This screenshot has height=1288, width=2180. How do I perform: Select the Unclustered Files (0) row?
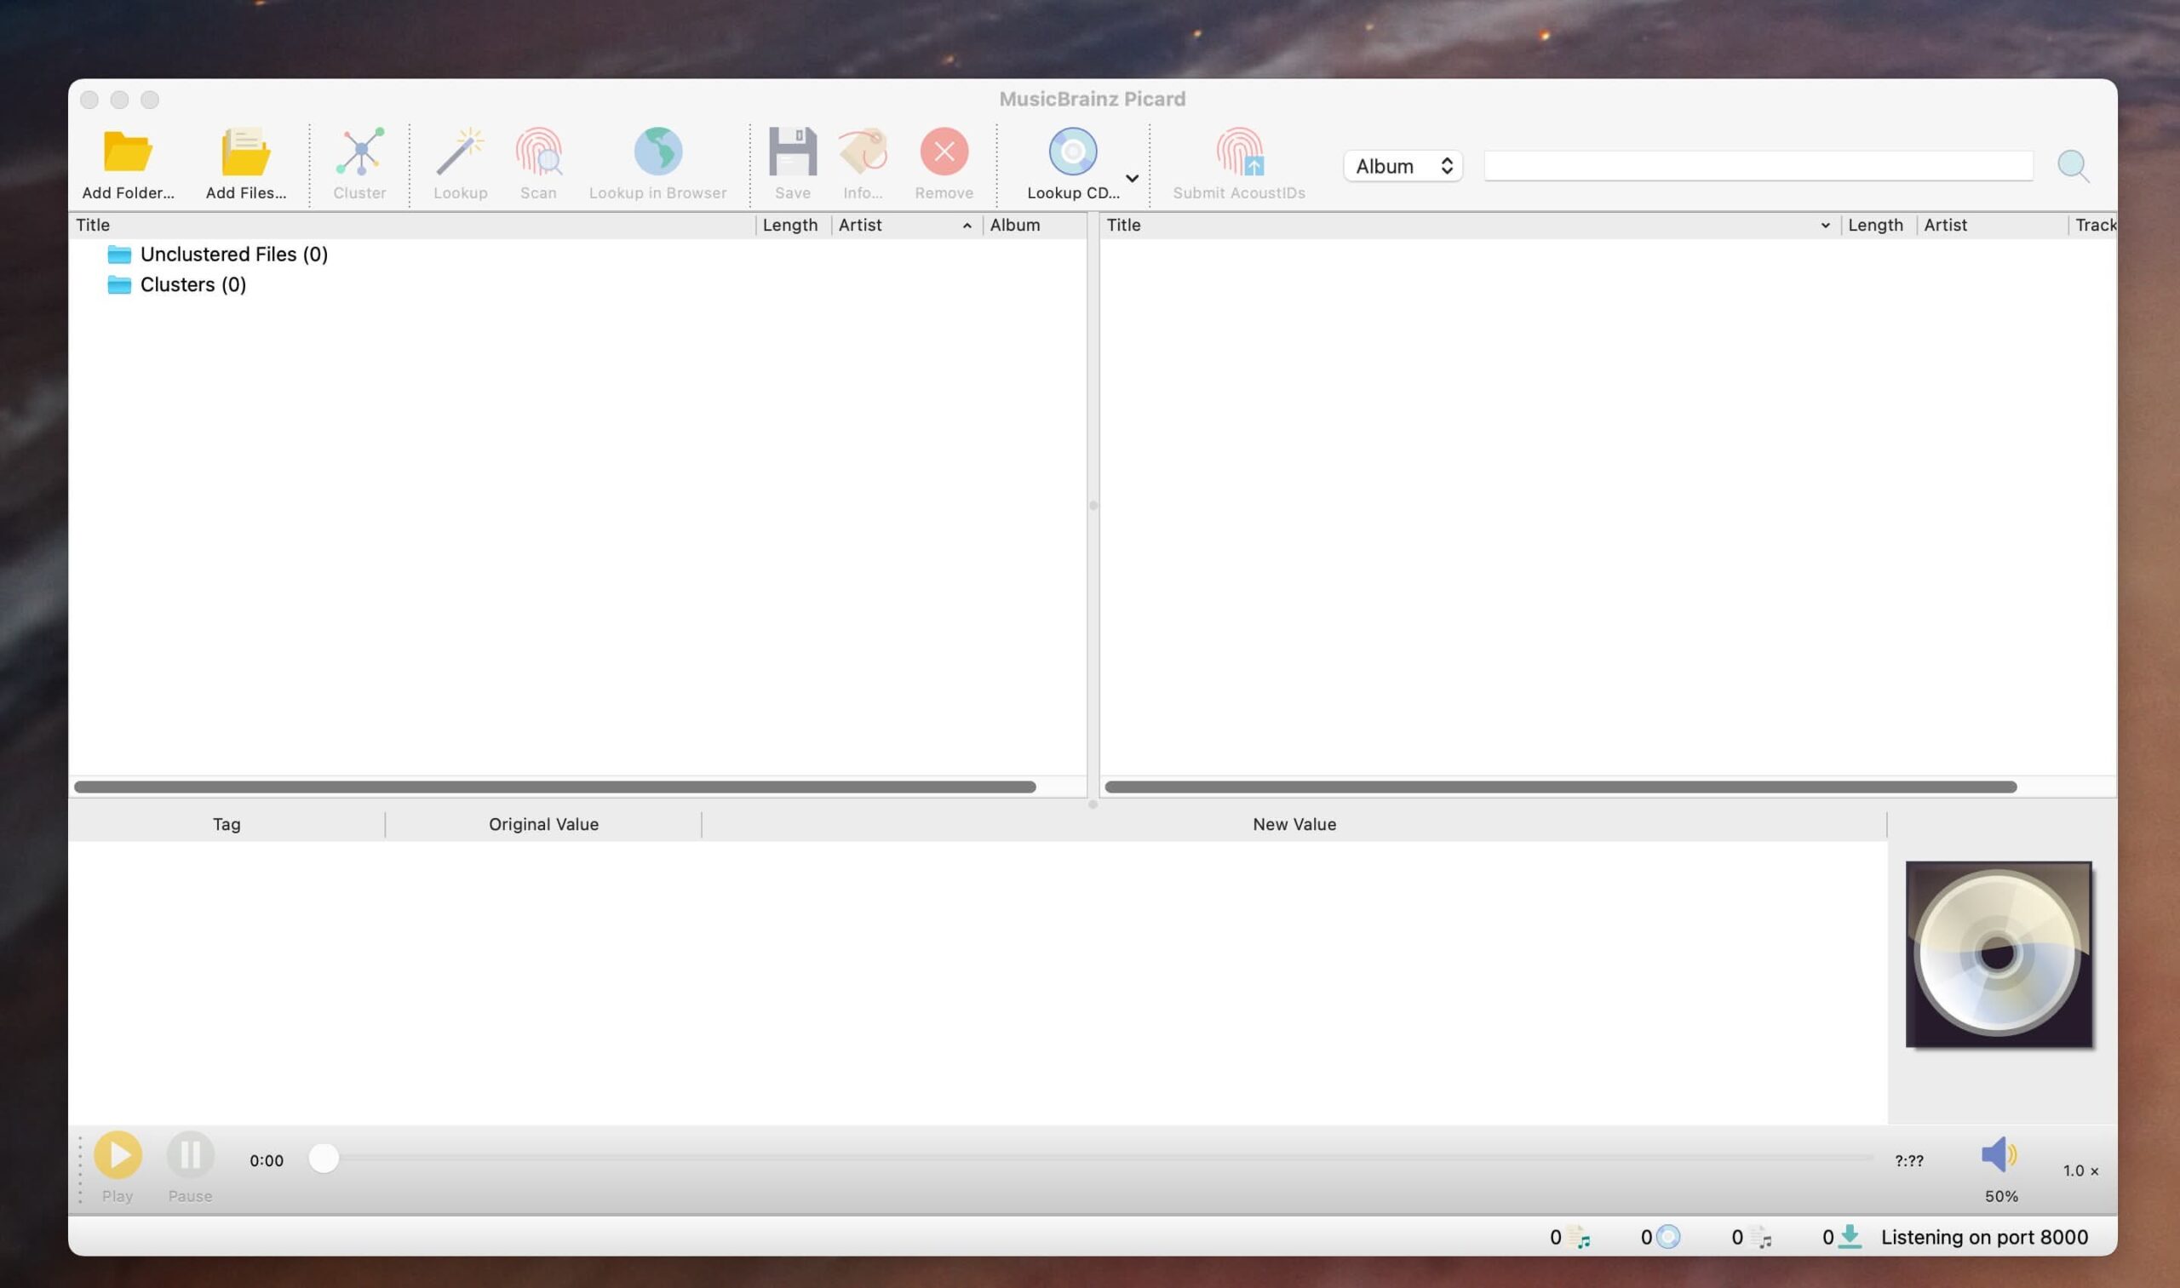pyautogui.click(x=577, y=255)
